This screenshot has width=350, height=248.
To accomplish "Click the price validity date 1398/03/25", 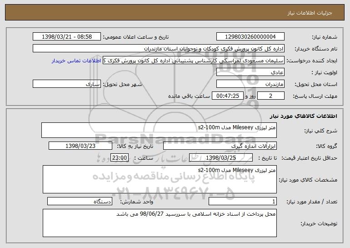I will tap(221, 157).
